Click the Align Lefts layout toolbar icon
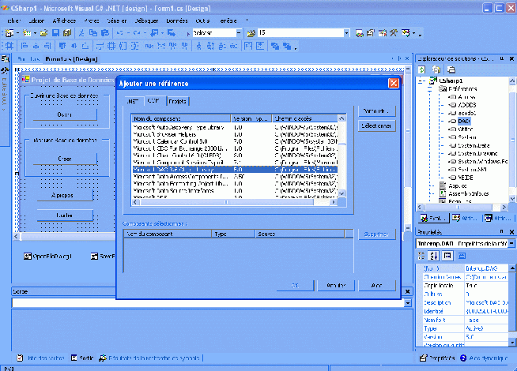This screenshot has height=371, width=517. (25, 46)
